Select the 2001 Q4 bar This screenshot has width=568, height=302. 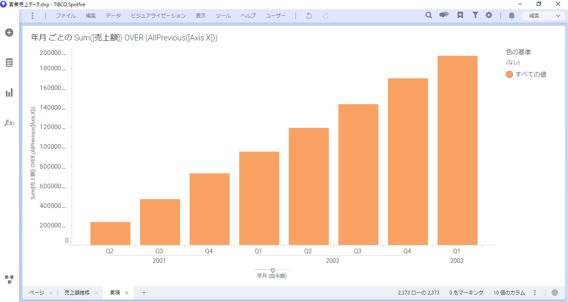[210, 209]
